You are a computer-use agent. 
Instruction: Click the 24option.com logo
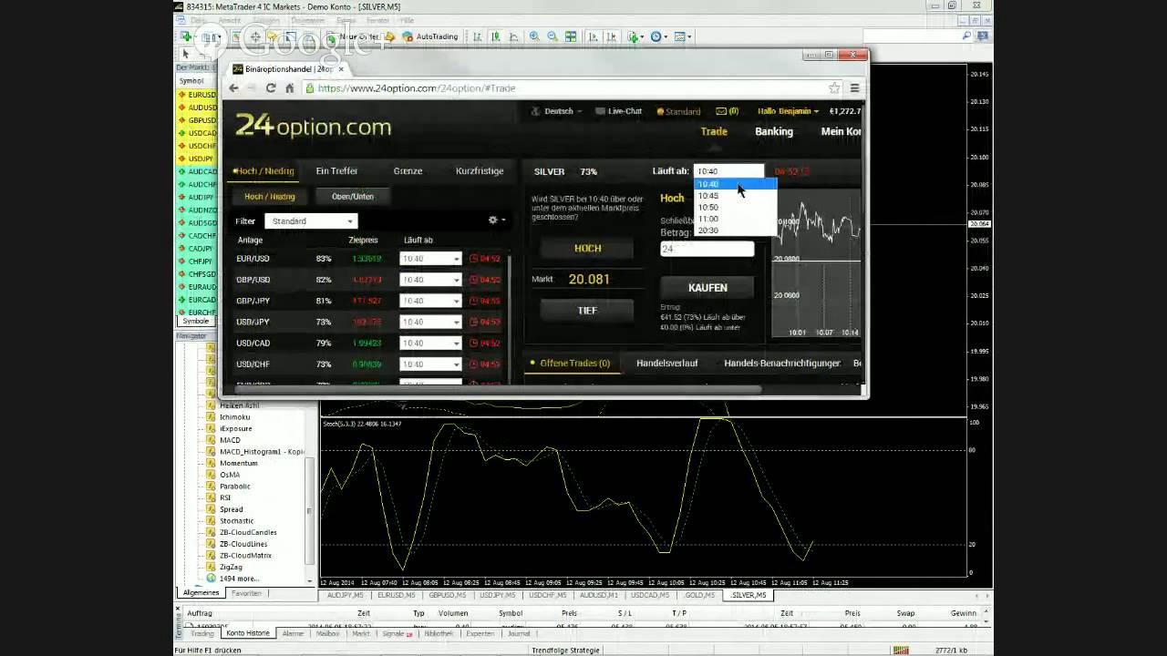point(313,127)
